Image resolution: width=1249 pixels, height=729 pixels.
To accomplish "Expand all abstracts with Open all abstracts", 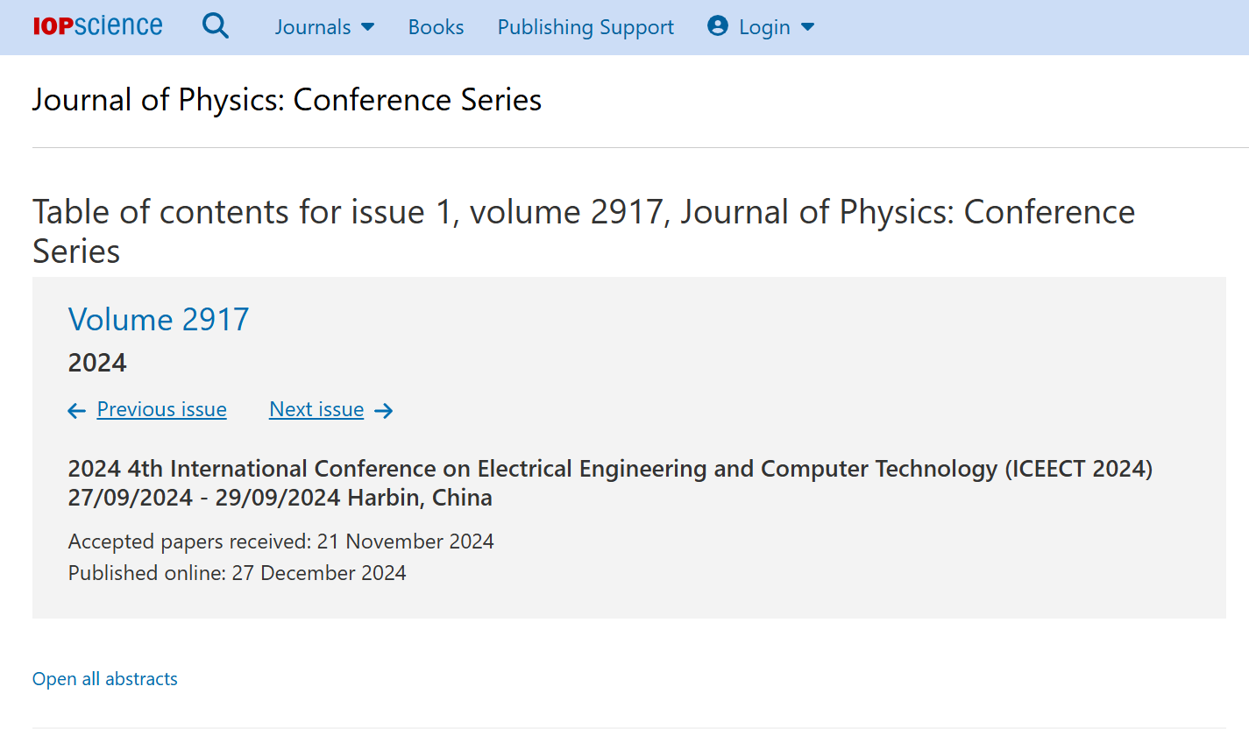I will 105,679.
